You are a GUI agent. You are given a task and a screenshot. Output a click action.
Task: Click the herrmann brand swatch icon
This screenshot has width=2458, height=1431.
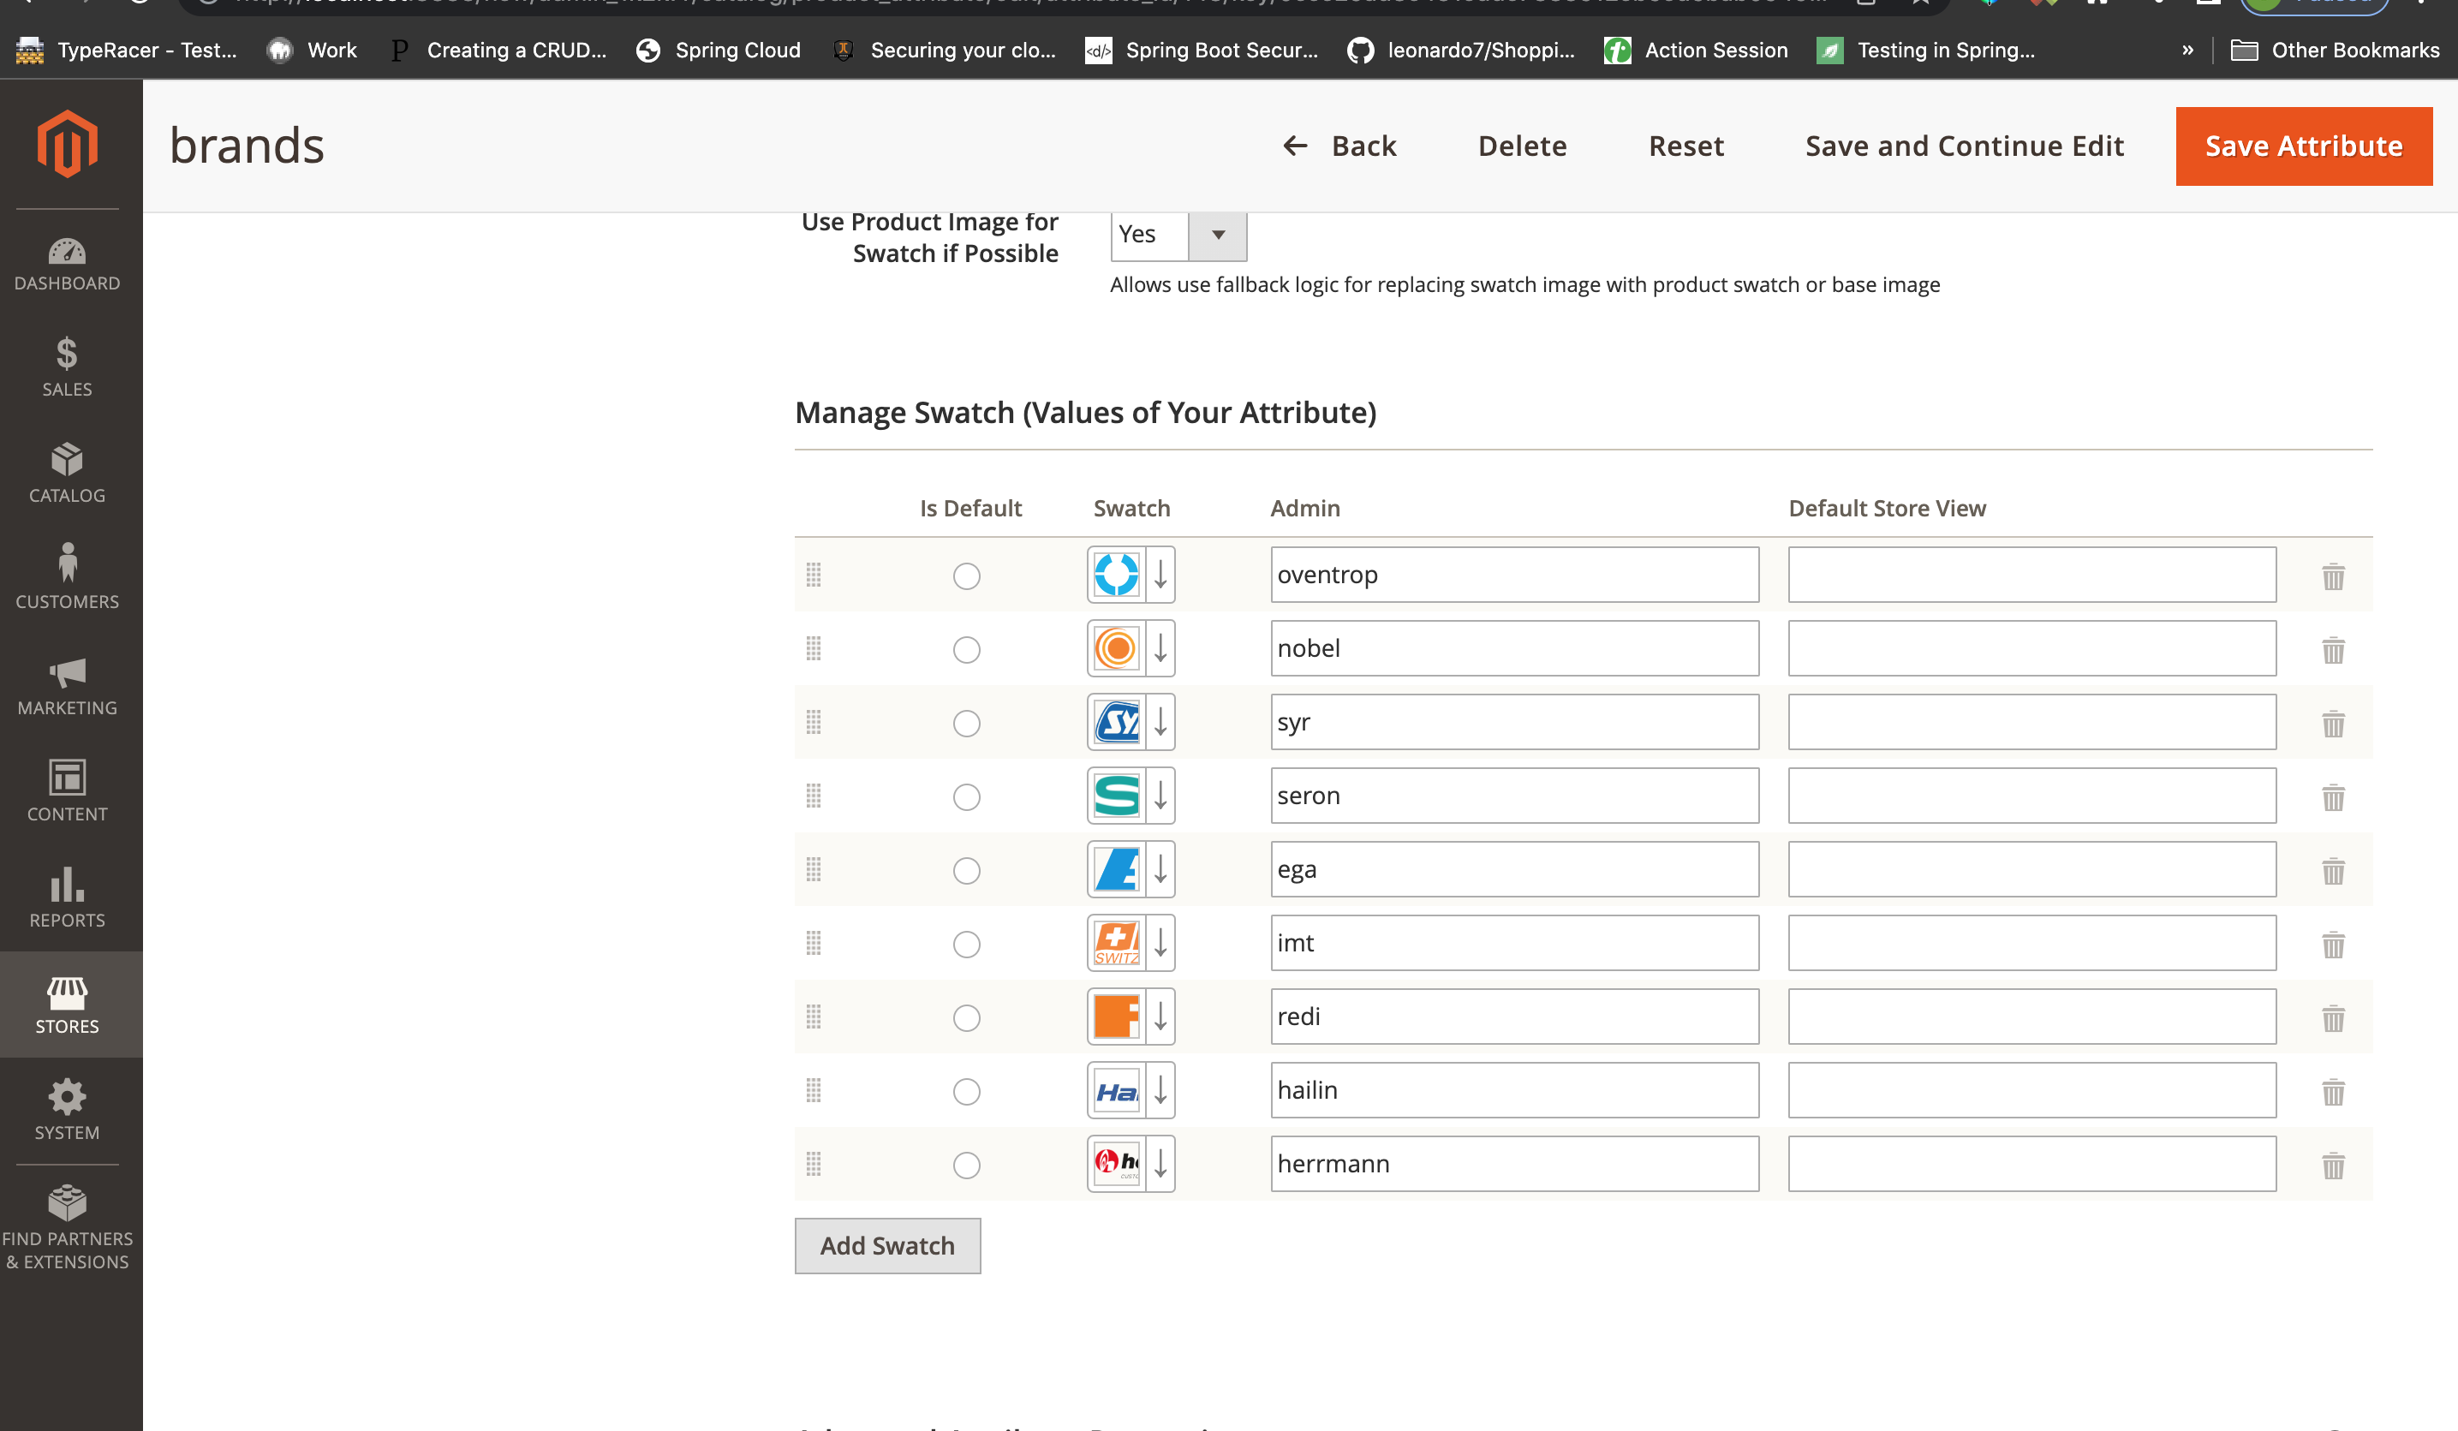tap(1116, 1164)
